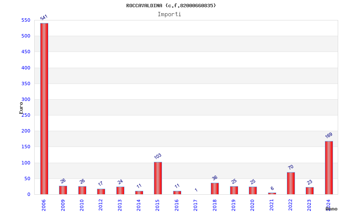Click the value label 17 above 2012
The image size is (342, 213).
point(100,184)
